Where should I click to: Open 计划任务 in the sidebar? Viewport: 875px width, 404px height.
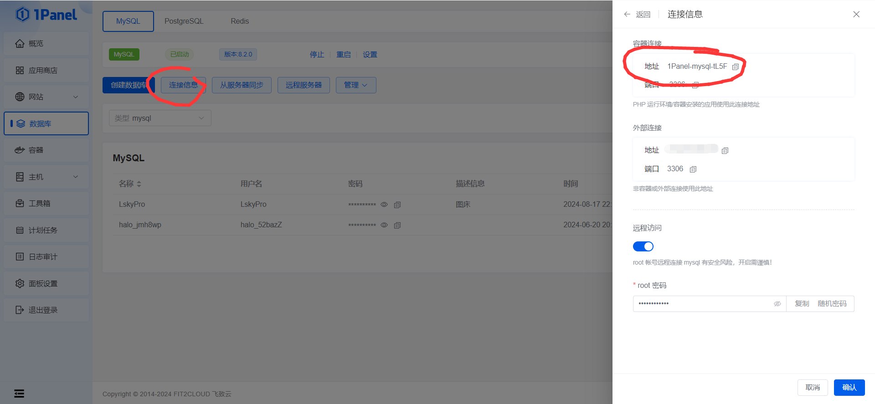pyautogui.click(x=46, y=230)
